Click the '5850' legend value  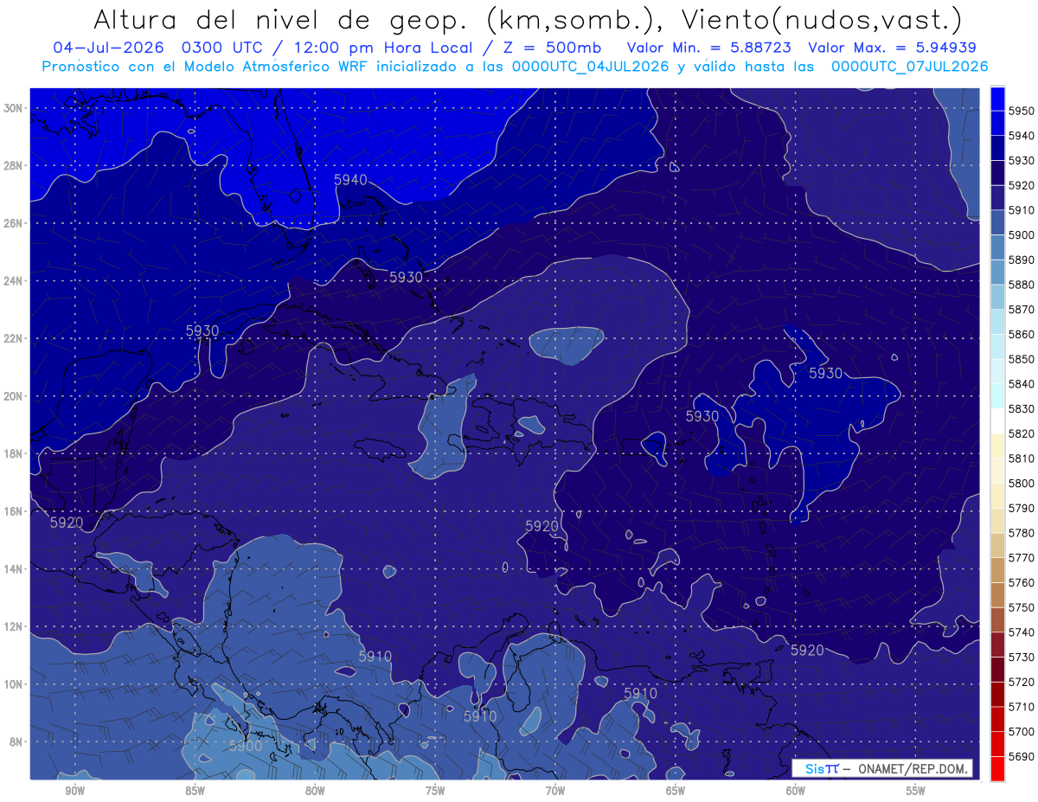pyautogui.click(x=1021, y=359)
